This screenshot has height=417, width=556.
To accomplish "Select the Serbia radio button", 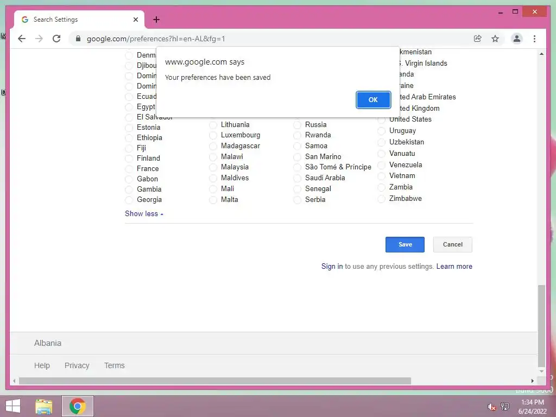I will 297,200.
